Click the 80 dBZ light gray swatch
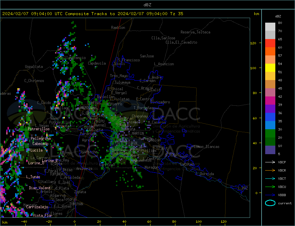 click(x=270, y=27)
